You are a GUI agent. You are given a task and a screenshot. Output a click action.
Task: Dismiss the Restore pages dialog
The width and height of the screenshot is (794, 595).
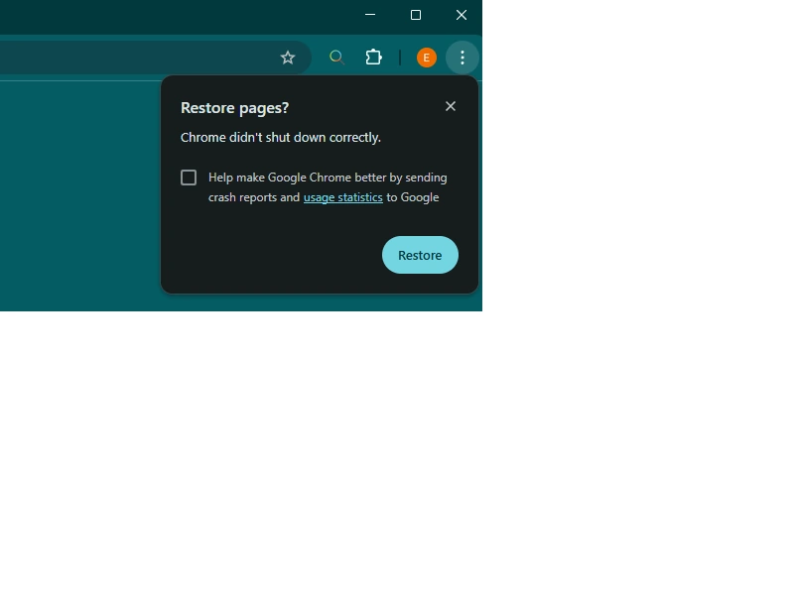click(x=451, y=106)
